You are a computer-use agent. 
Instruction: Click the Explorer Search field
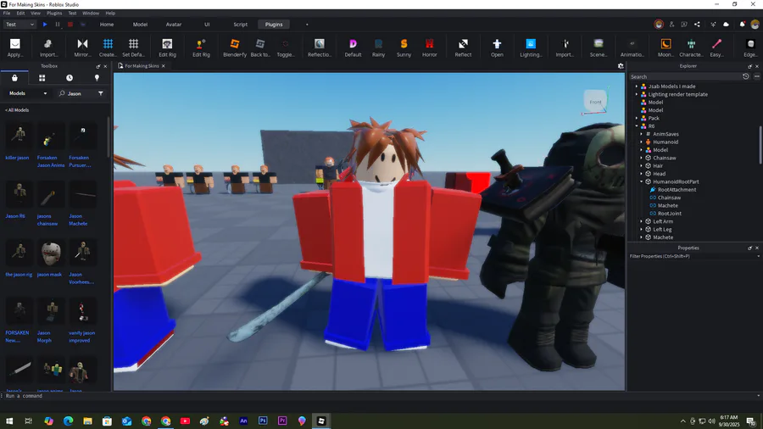tap(685, 76)
